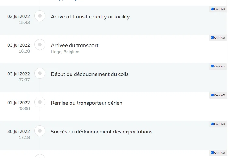Viewport: 230px width, 158px height.
Task: Click "Succès du dédouanement des exportations" status
Action: tap(101, 132)
